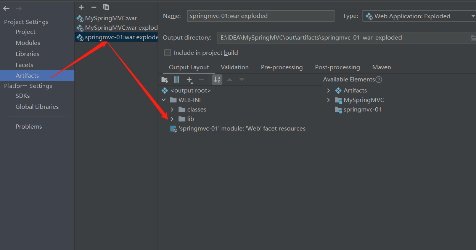Click the create directory icon
The image size is (476, 250).
[165, 80]
